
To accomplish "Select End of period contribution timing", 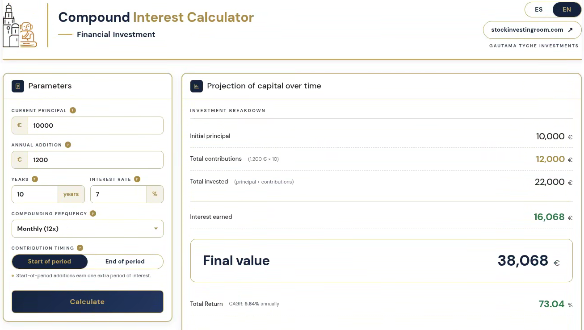I will pyautogui.click(x=125, y=262).
